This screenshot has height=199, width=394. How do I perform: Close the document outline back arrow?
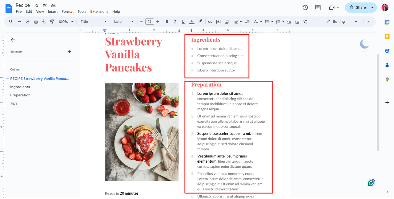tap(13, 40)
